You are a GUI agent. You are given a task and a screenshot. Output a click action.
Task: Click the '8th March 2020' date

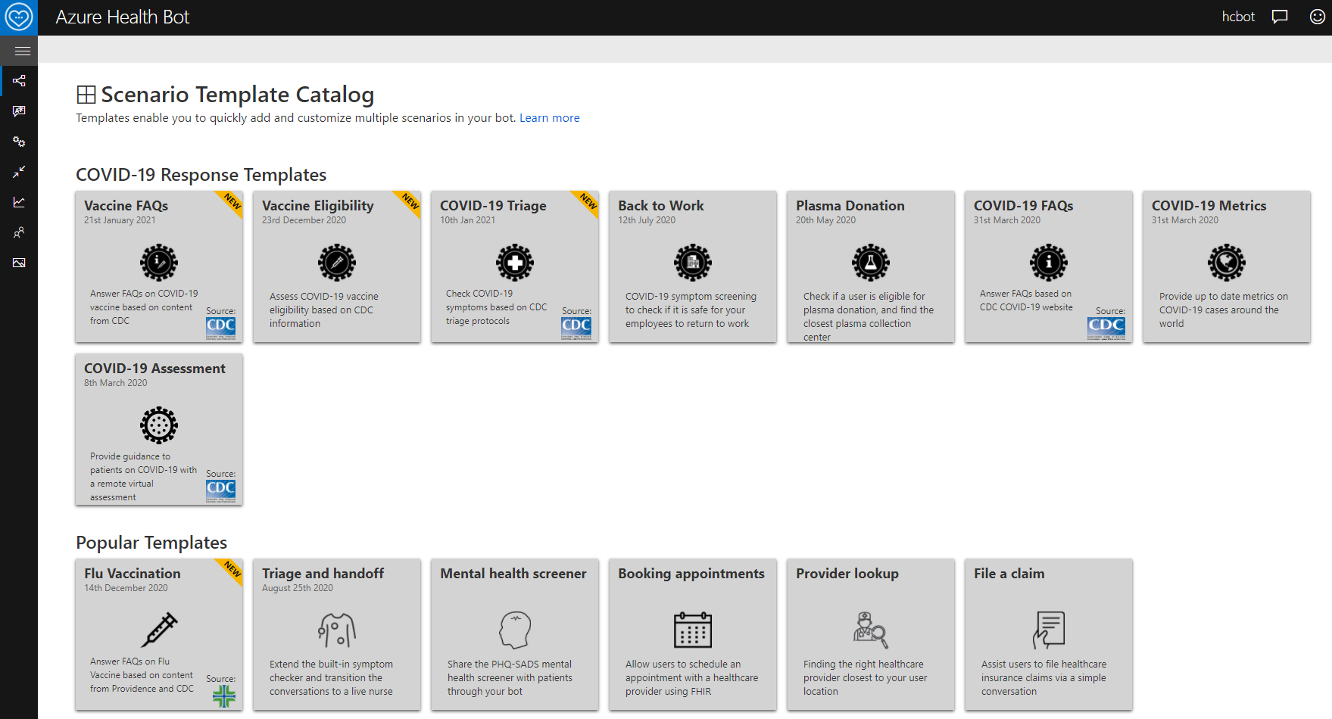pyautogui.click(x=116, y=383)
